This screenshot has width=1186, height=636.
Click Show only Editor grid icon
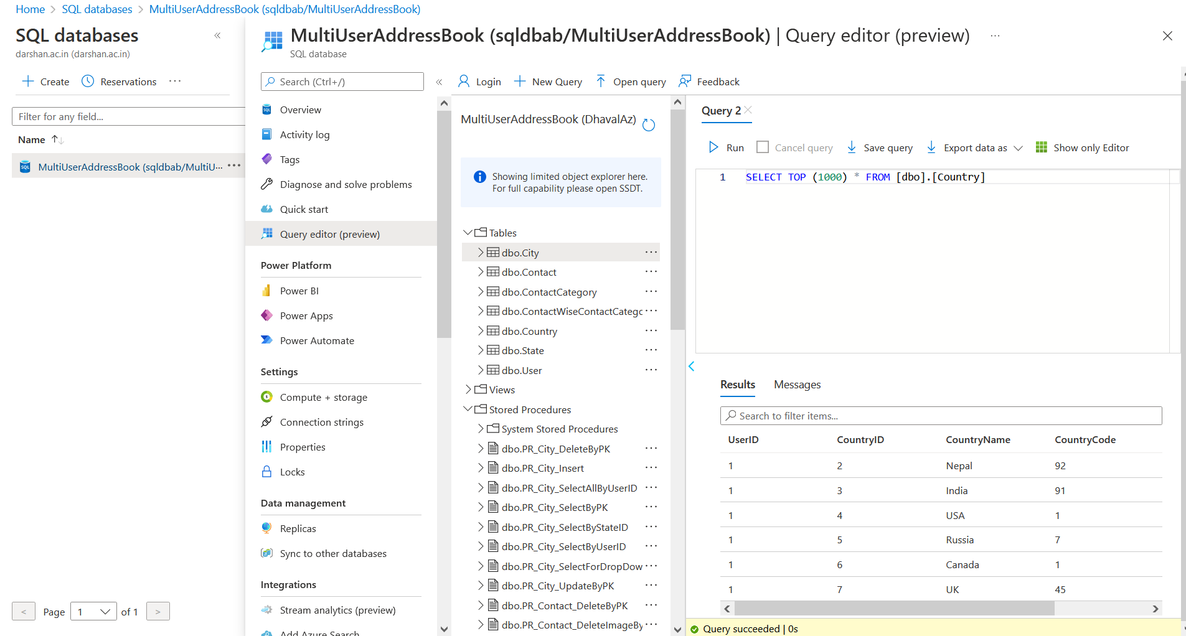[1041, 147]
